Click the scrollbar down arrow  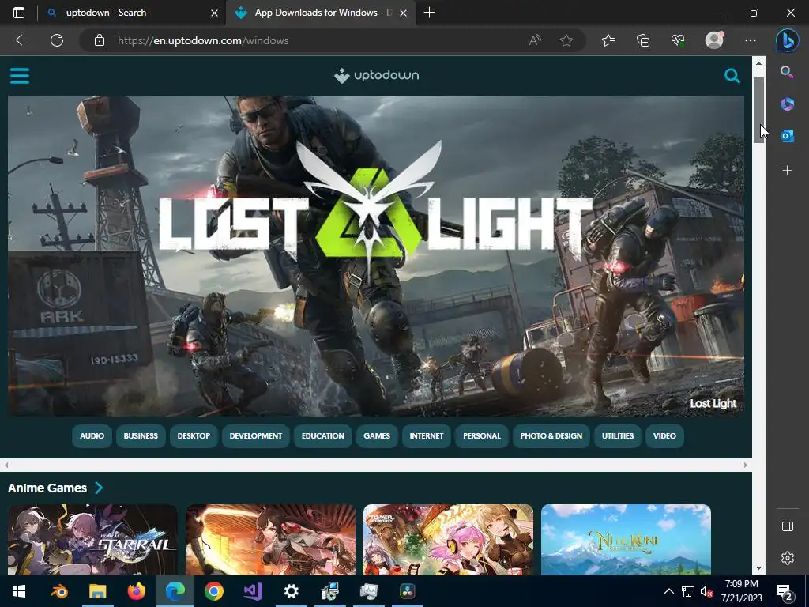click(758, 568)
